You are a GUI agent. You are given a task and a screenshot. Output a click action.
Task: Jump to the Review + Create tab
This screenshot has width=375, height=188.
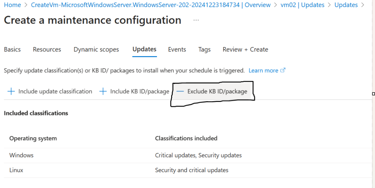click(245, 49)
